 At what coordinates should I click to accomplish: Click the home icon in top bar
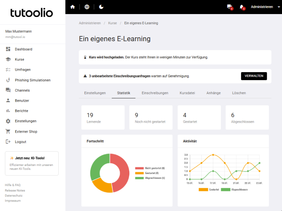73,7
